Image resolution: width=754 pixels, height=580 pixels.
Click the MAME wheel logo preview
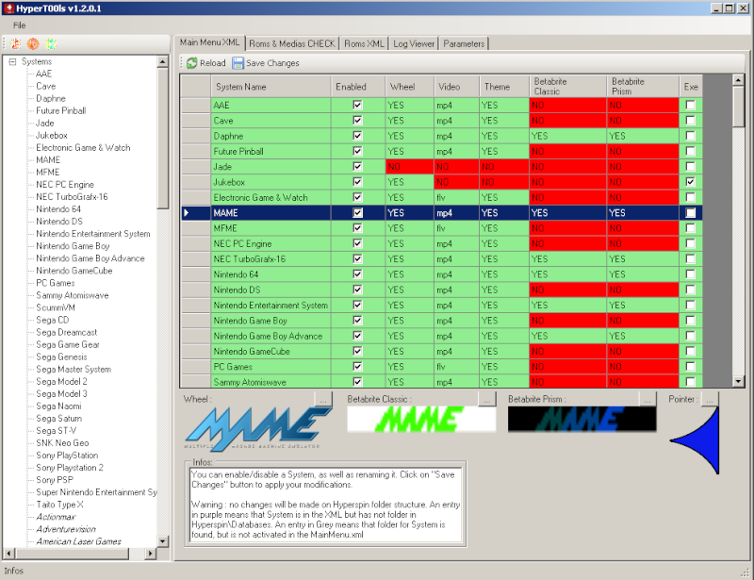[x=257, y=428]
